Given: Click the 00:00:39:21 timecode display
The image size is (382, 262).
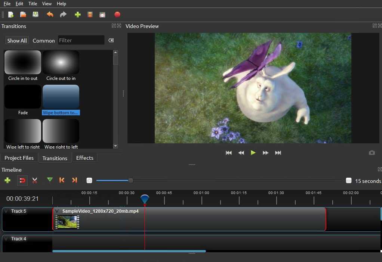Looking at the screenshot, I should (22, 199).
